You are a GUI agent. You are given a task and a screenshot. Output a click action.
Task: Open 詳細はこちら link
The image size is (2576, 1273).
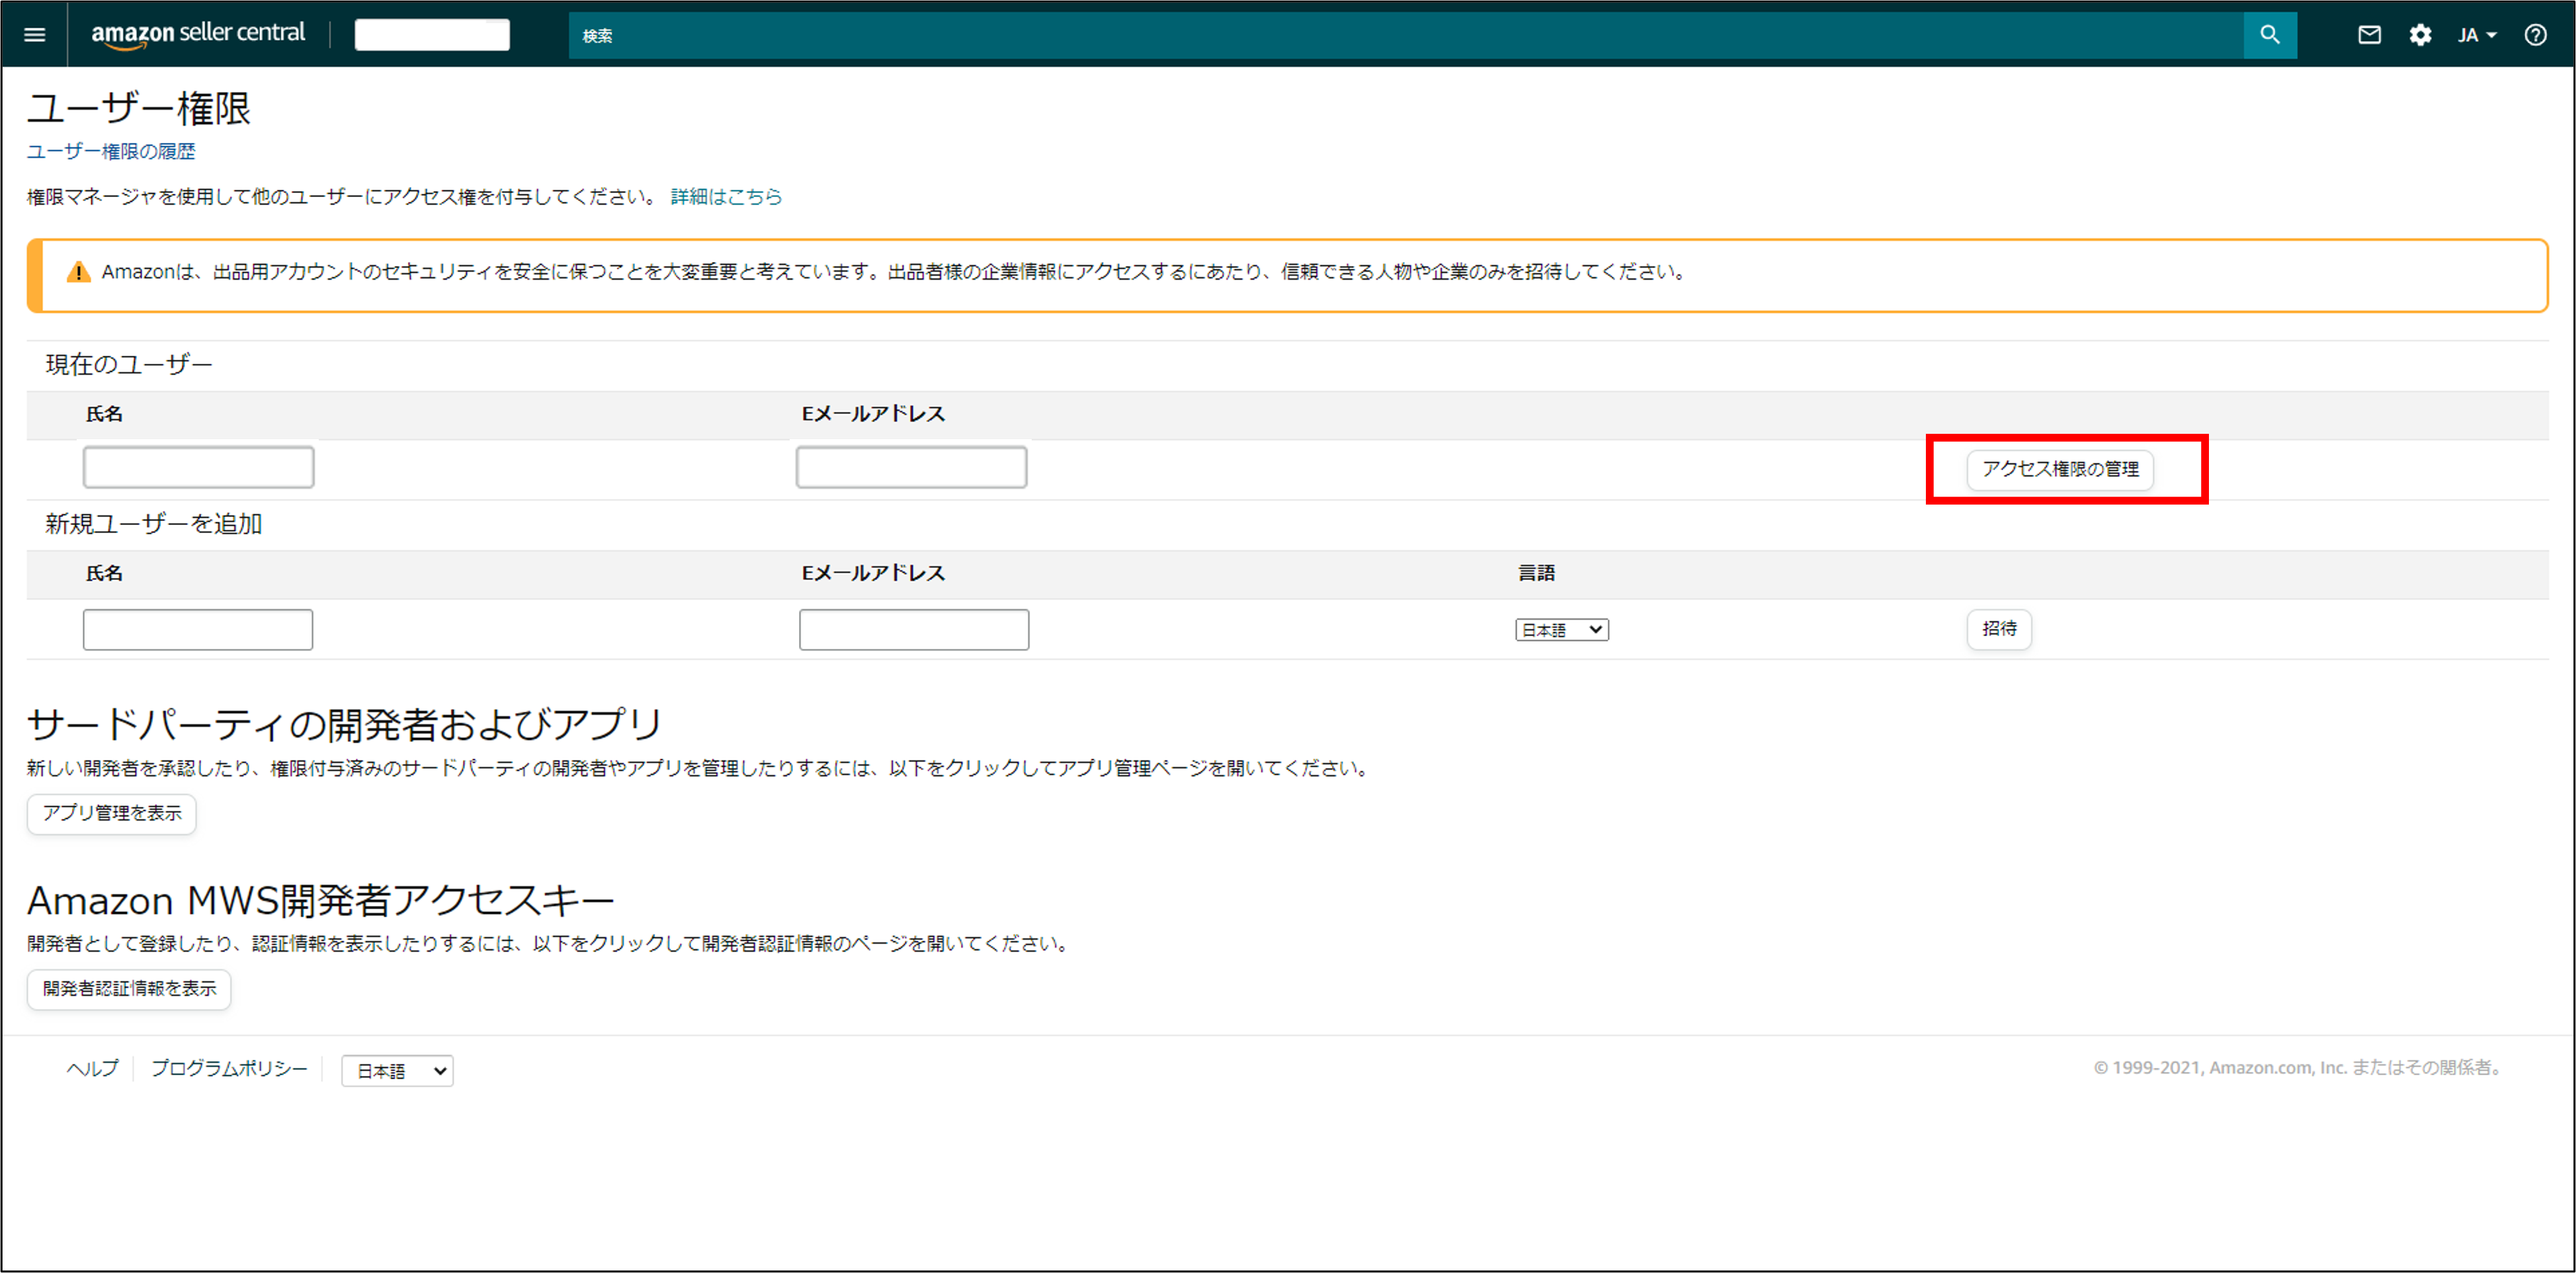click(x=726, y=197)
